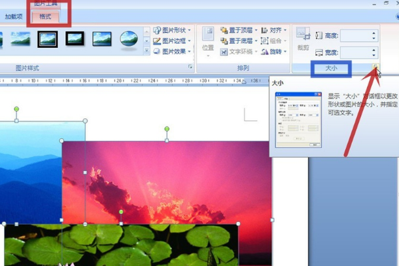Image resolution: width=399 pixels, height=266 pixels.
Task: Apply the bevel rectangle frame picture style
Action: [102, 39]
